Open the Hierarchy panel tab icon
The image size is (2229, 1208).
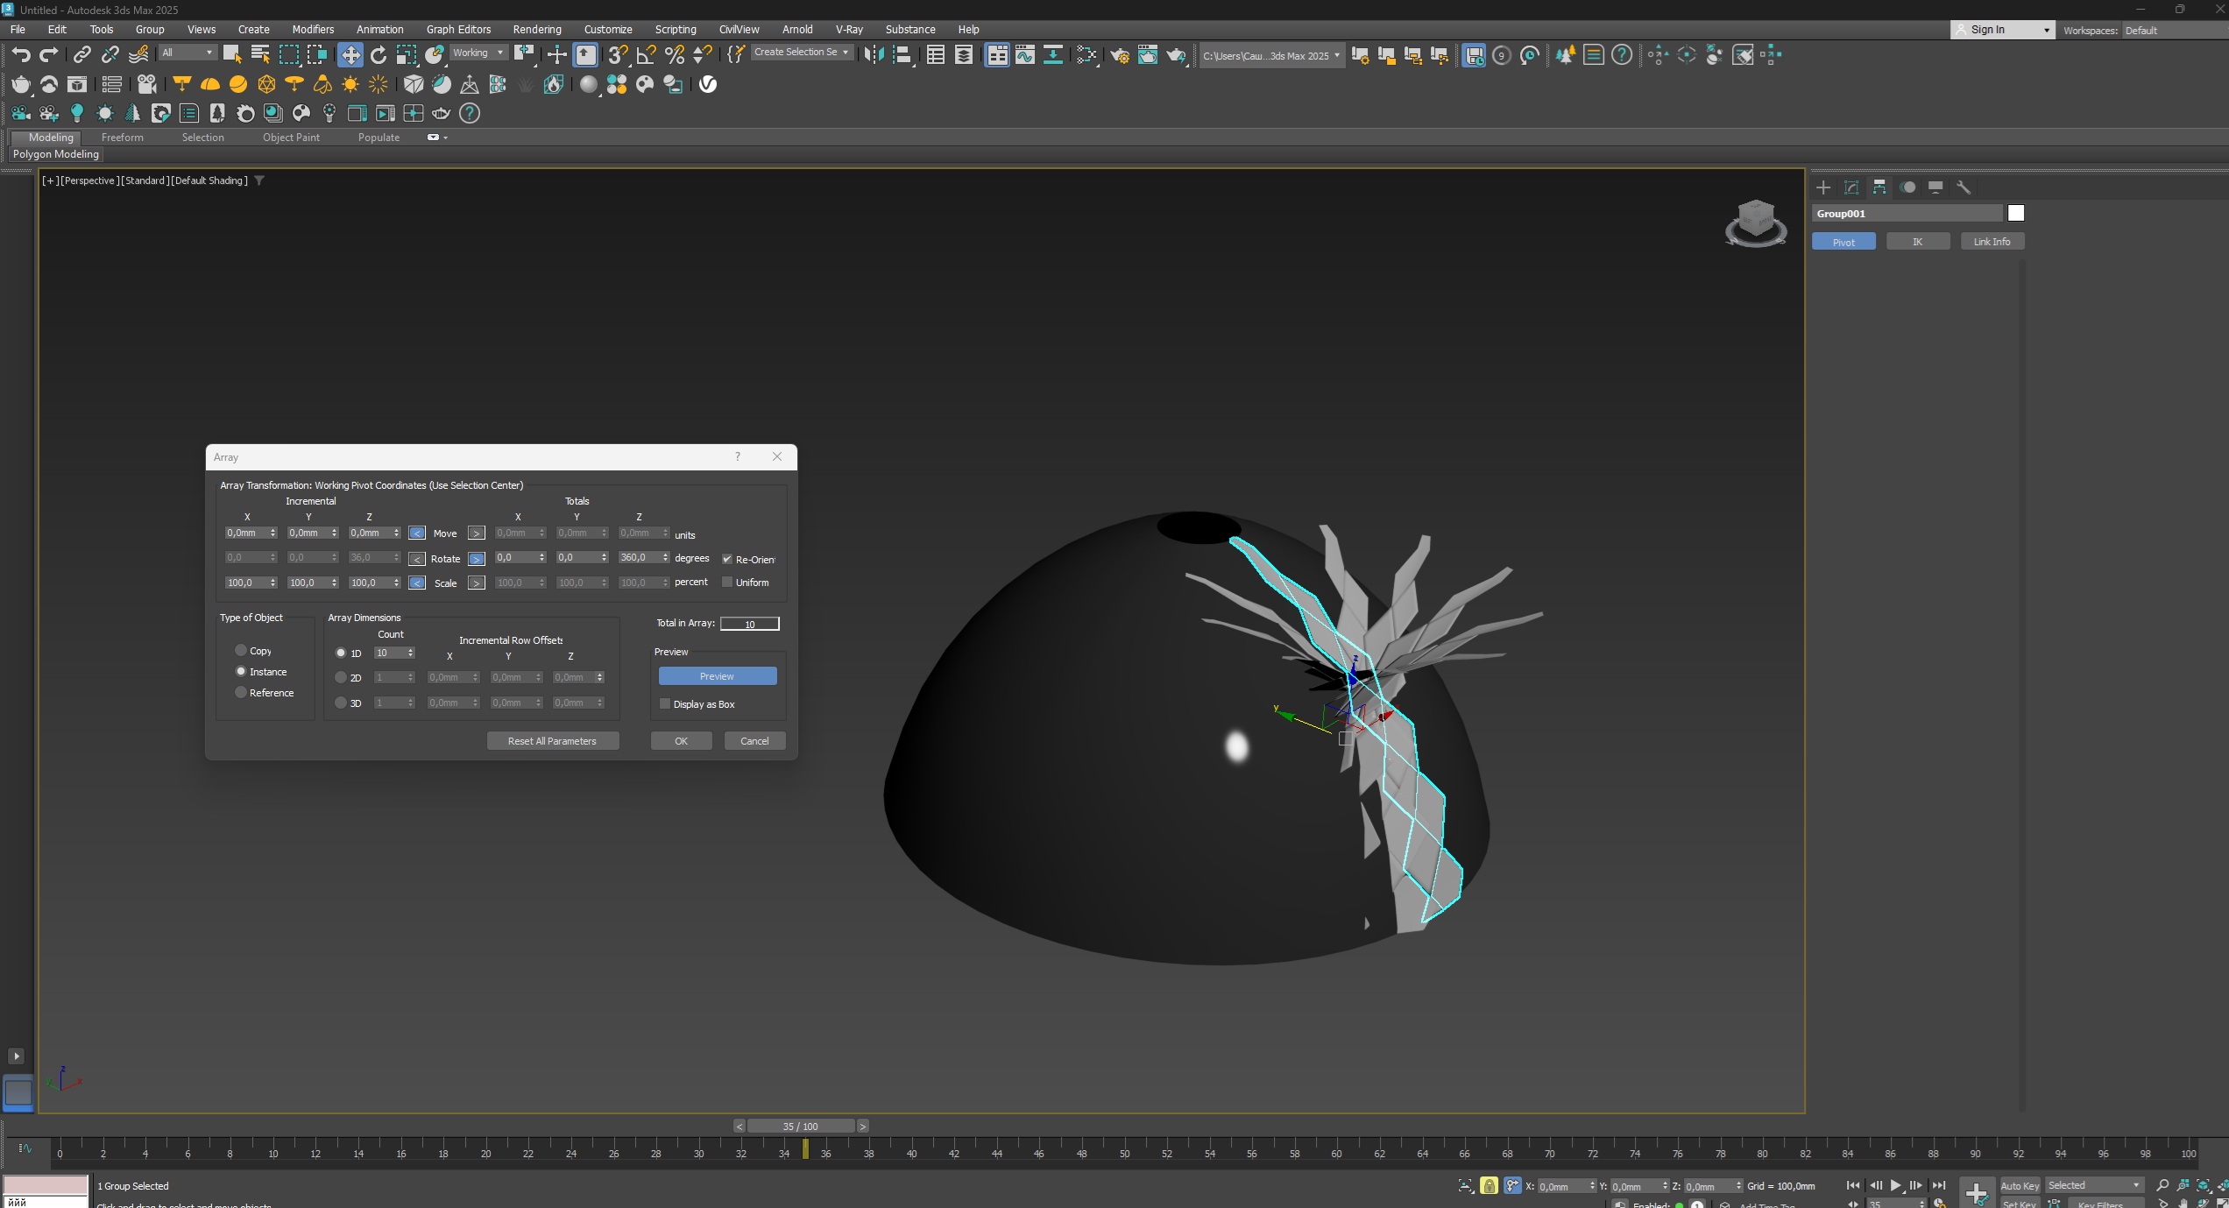click(x=1879, y=187)
